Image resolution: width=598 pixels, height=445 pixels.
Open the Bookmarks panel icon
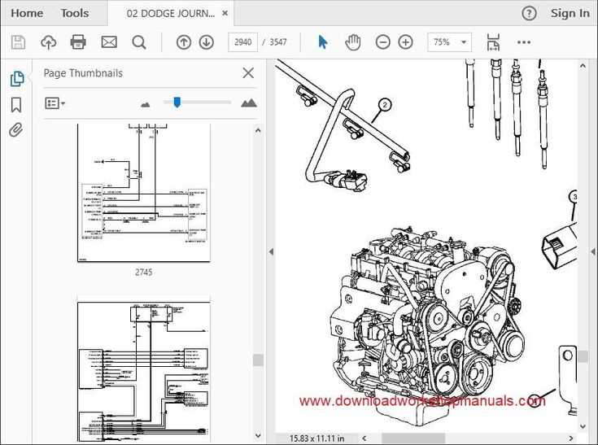[16, 105]
